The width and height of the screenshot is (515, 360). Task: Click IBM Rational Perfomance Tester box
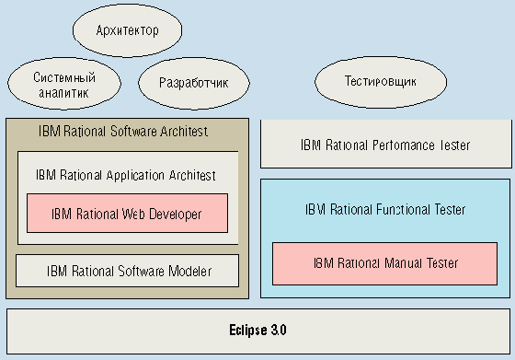[386, 144]
